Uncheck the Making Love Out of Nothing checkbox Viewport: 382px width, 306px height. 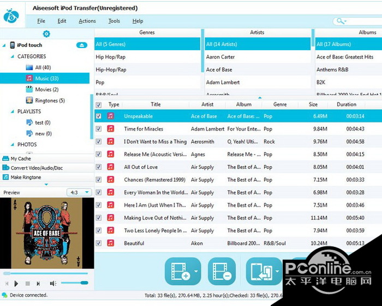(98, 217)
